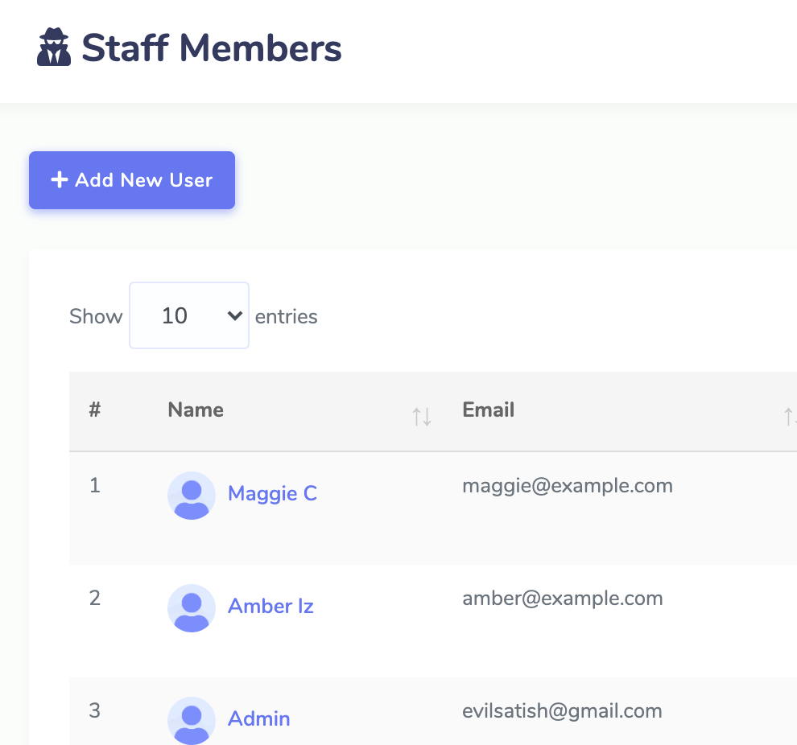Image resolution: width=797 pixels, height=745 pixels.
Task: Open Amber Iz profile link
Action: coord(270,607)
